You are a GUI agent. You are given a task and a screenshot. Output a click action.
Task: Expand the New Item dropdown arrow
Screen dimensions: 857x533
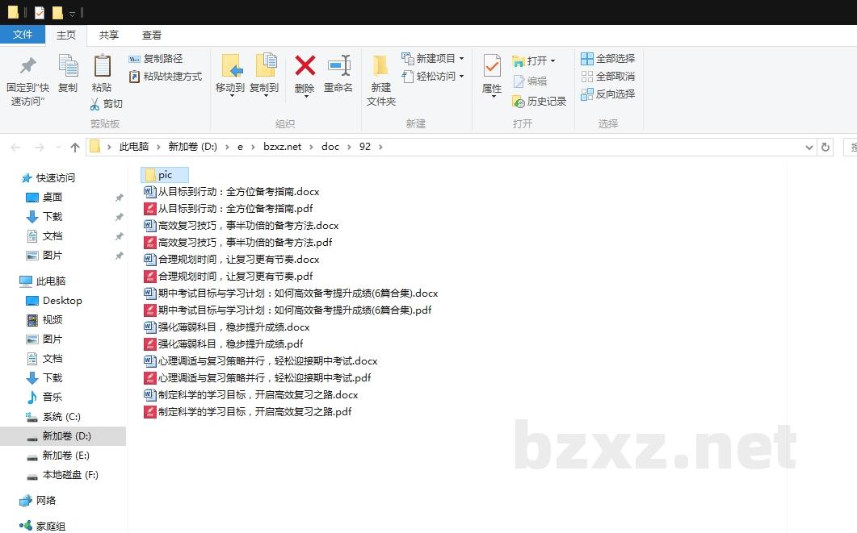tap(461, 59)
